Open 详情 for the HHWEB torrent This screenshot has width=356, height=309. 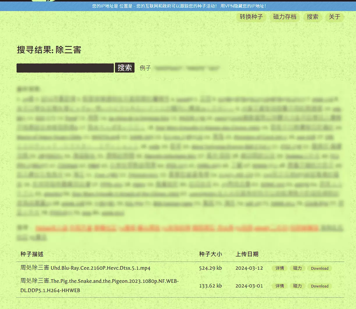279,286
